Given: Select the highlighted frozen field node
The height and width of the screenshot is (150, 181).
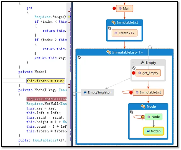Looking at the screenshot, I should coord(154,131).
